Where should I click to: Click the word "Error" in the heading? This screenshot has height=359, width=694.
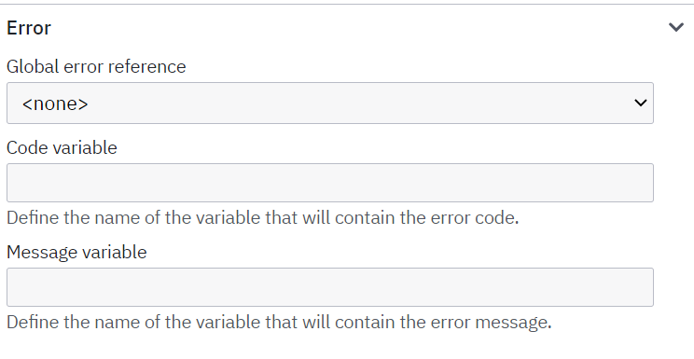29,28
